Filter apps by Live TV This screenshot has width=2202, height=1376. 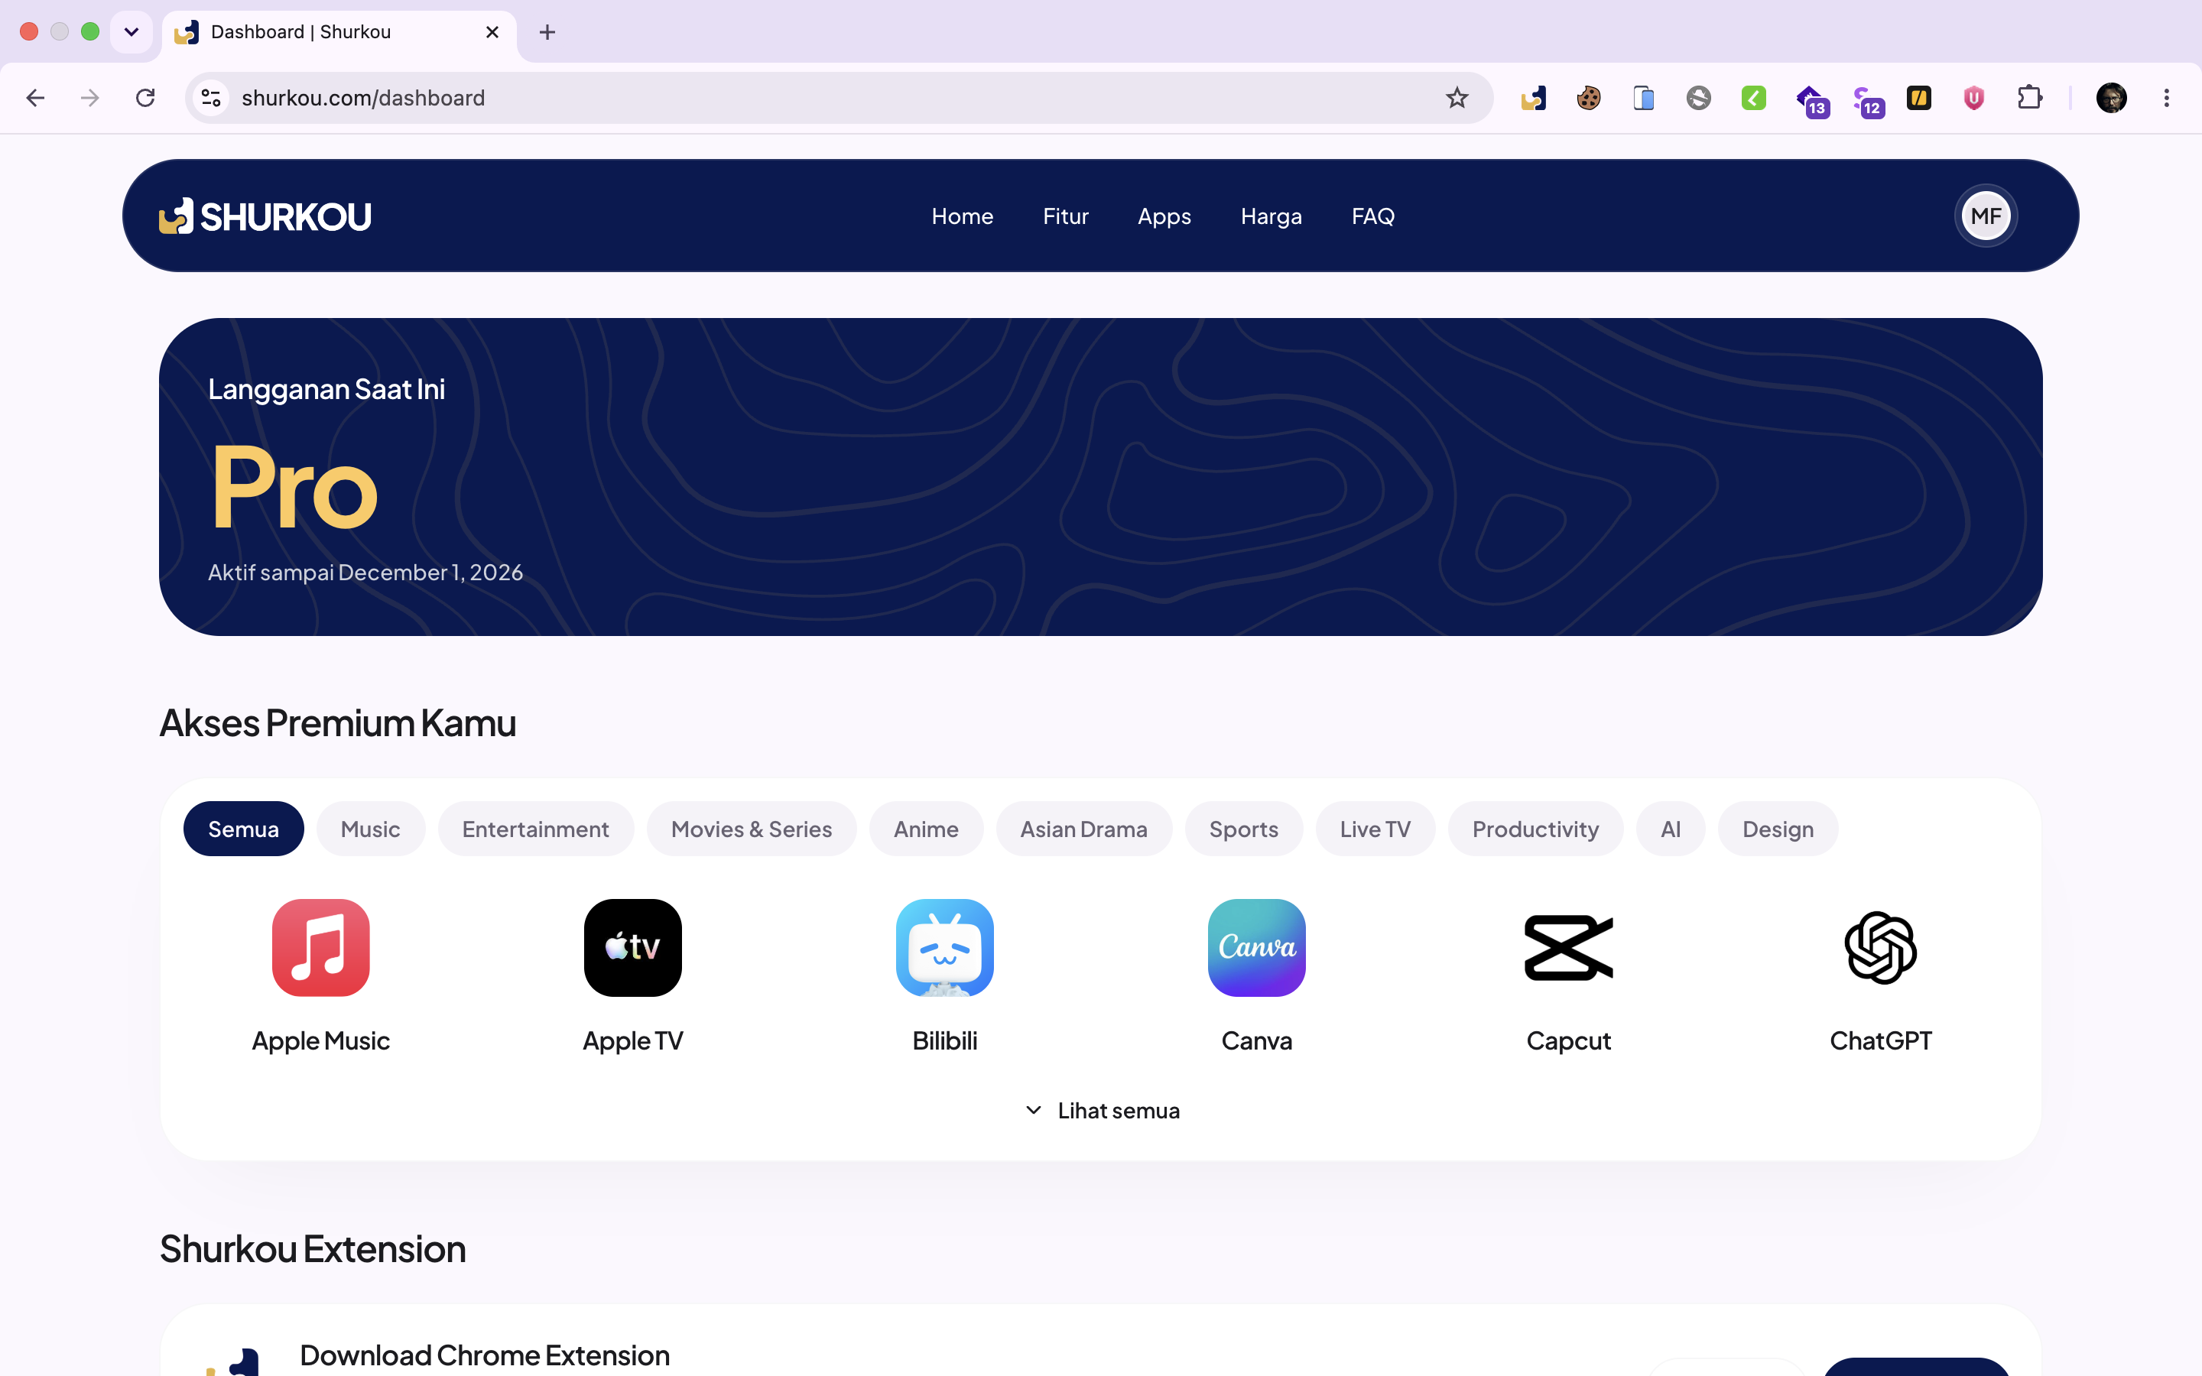pos(1375,829)
